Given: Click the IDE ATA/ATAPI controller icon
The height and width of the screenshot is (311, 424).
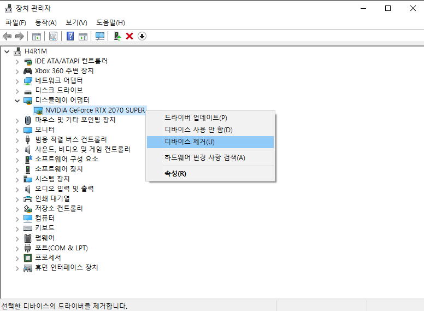Looking at the screenshot, I should click(28, 61).
